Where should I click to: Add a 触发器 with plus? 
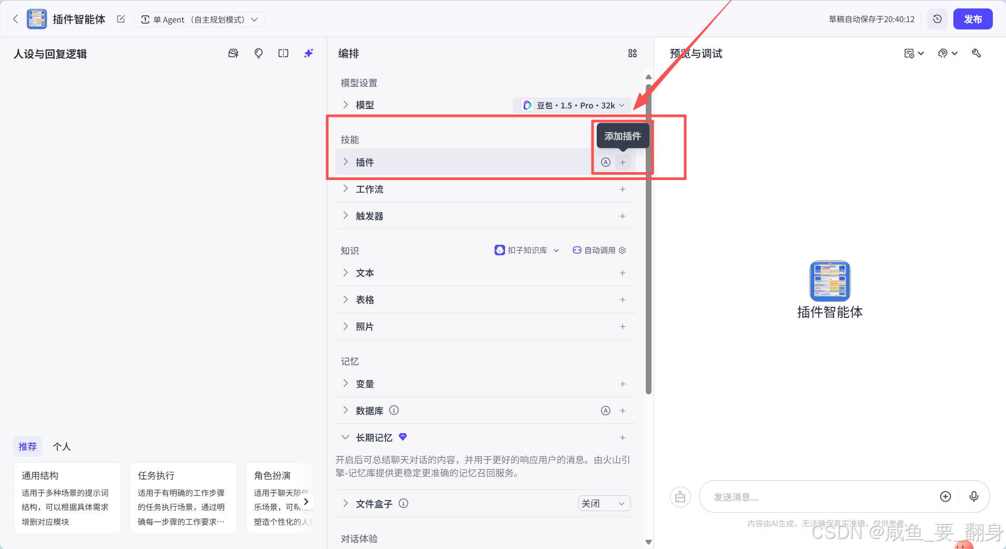[623, 216]
